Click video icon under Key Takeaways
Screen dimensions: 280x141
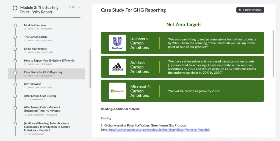25,88
